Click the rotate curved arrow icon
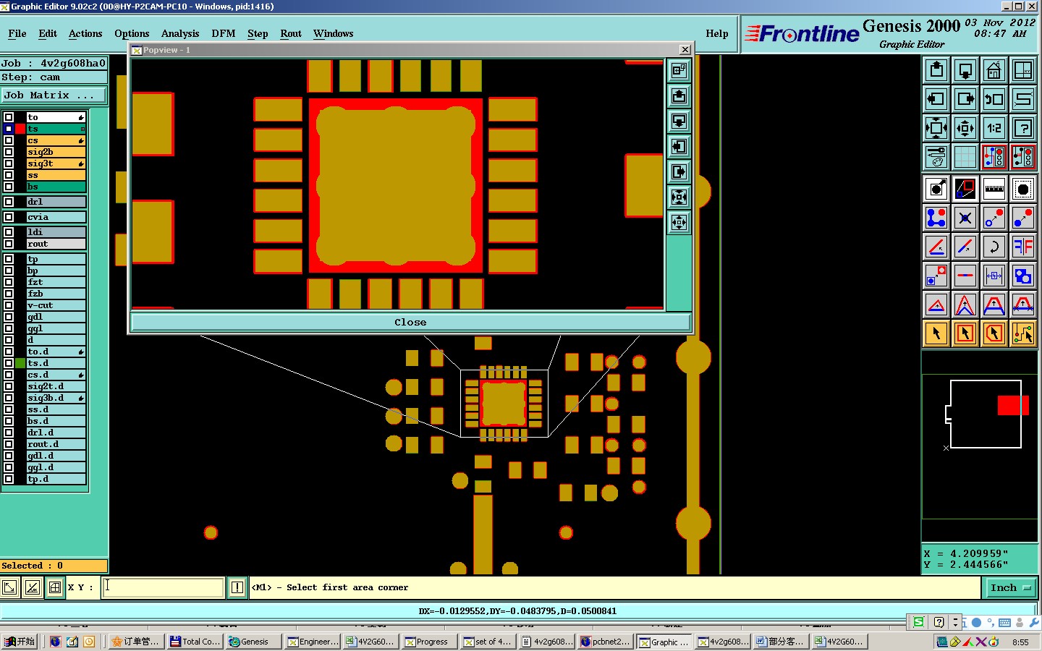 click(x=994, y=247)
